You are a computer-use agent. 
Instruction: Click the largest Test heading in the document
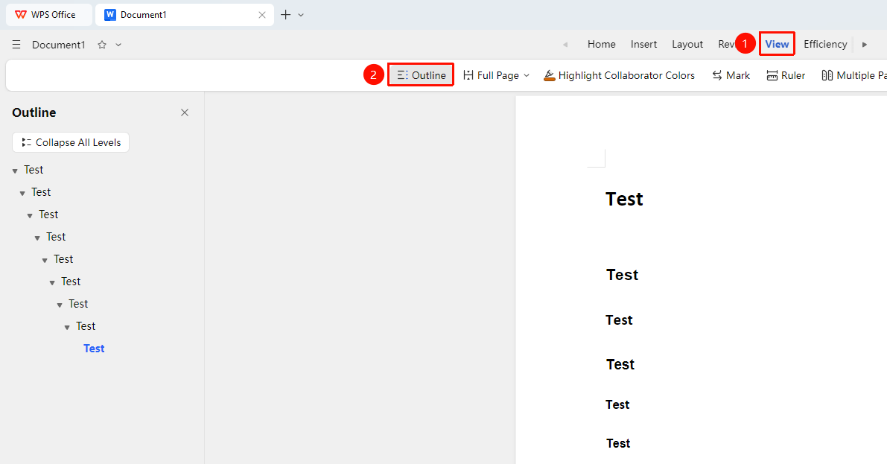pos(625,199)
